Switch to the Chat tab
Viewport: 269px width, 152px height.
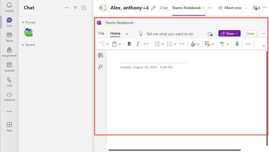164,8
